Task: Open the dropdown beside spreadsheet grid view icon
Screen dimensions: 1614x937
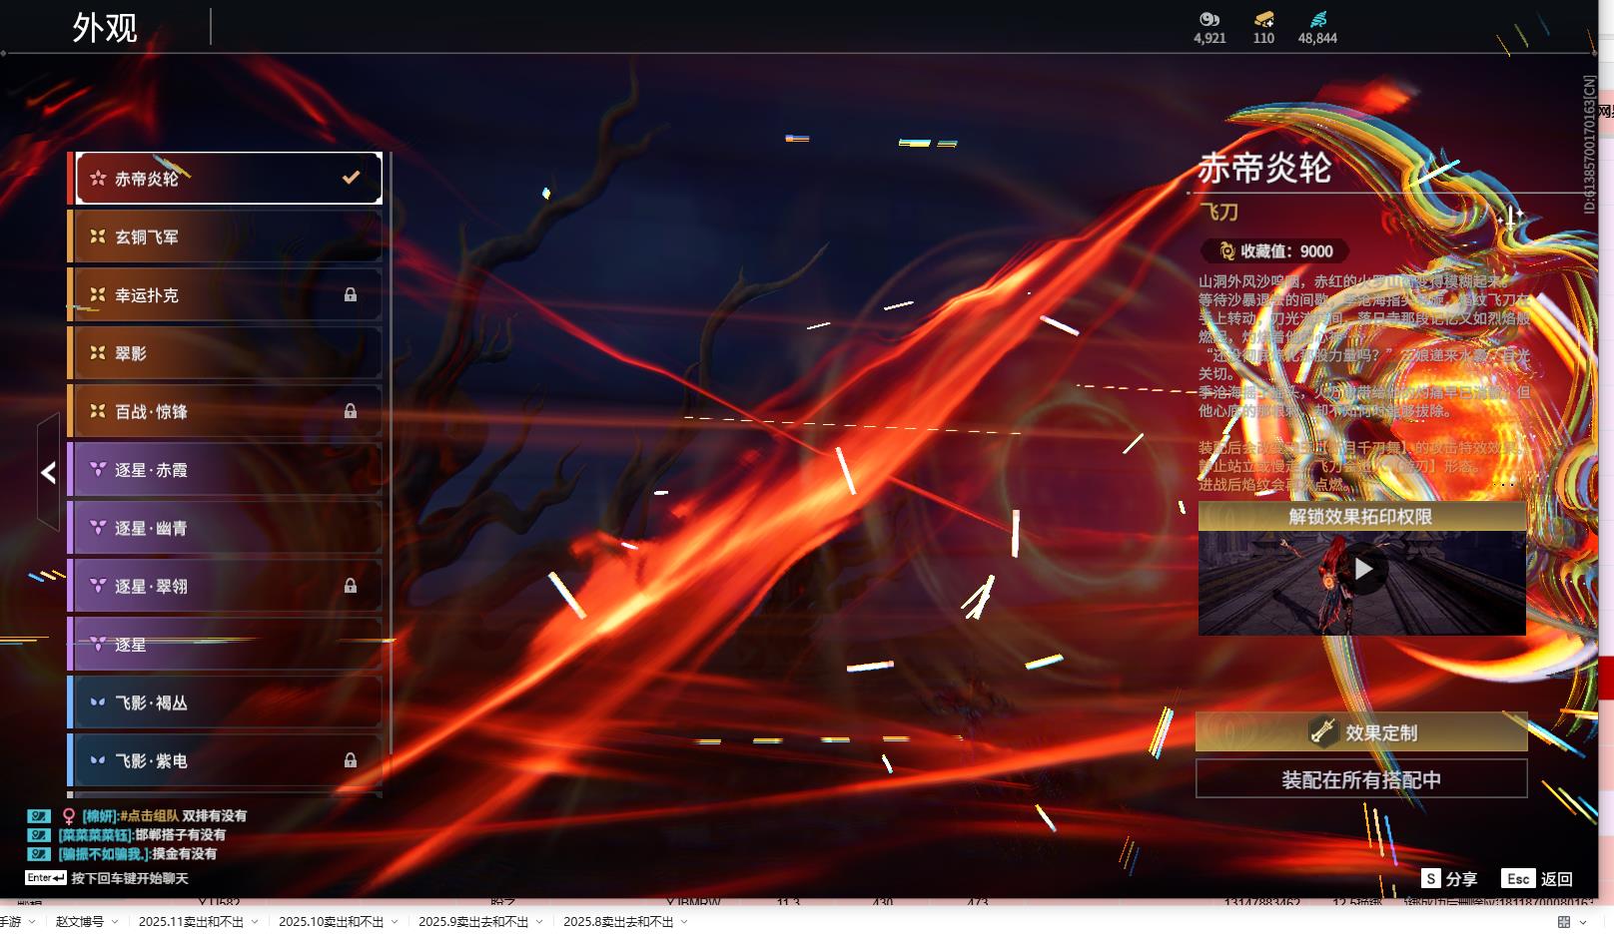Action: 1583,922
